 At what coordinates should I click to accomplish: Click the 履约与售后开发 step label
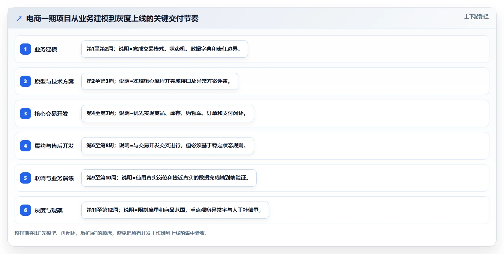point(54,146)
